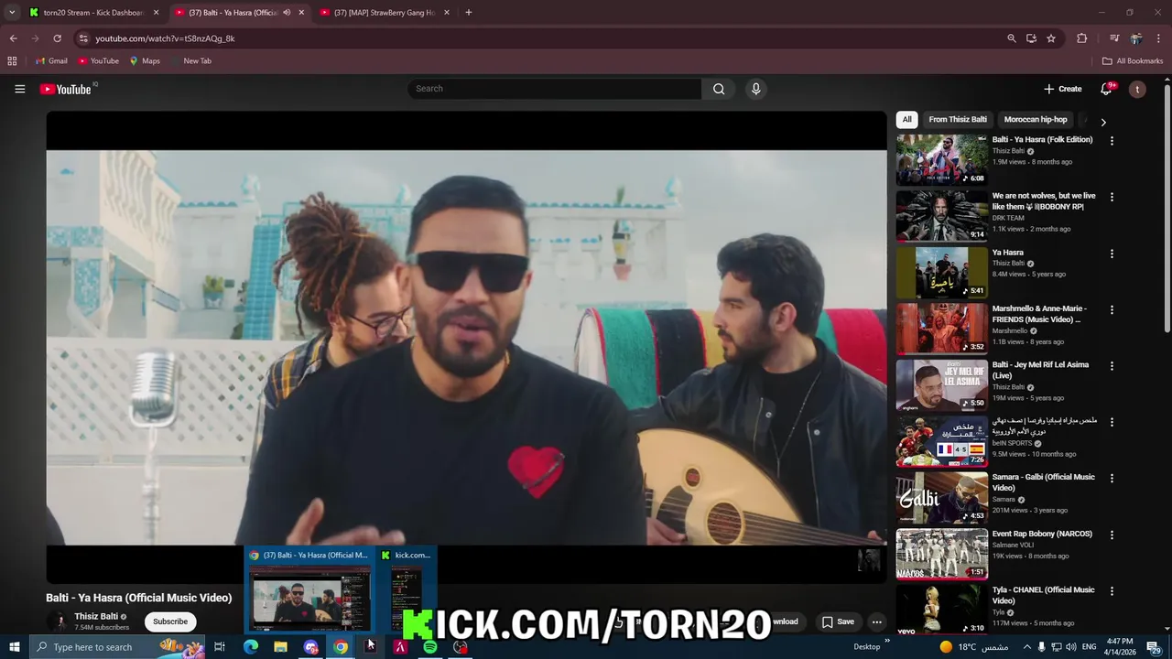
Task: Select the Moroccan hip-hop chip
Action: click(x=1036, y=119)
